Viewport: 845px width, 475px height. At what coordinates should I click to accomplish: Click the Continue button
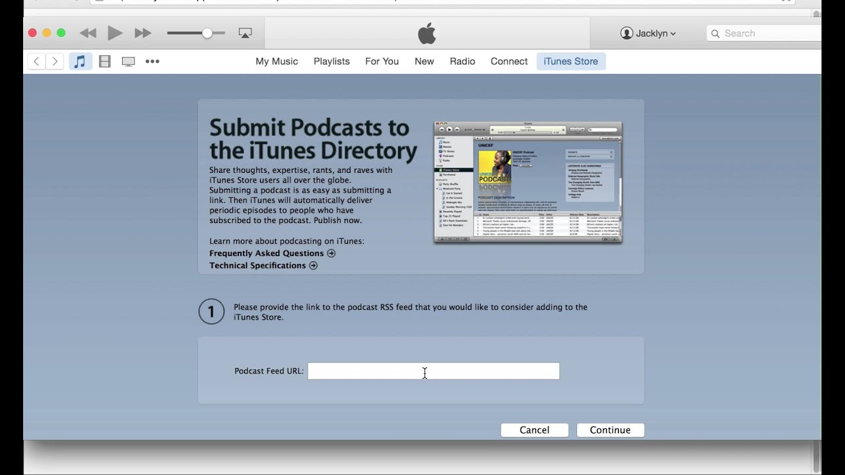click(610, 430)
